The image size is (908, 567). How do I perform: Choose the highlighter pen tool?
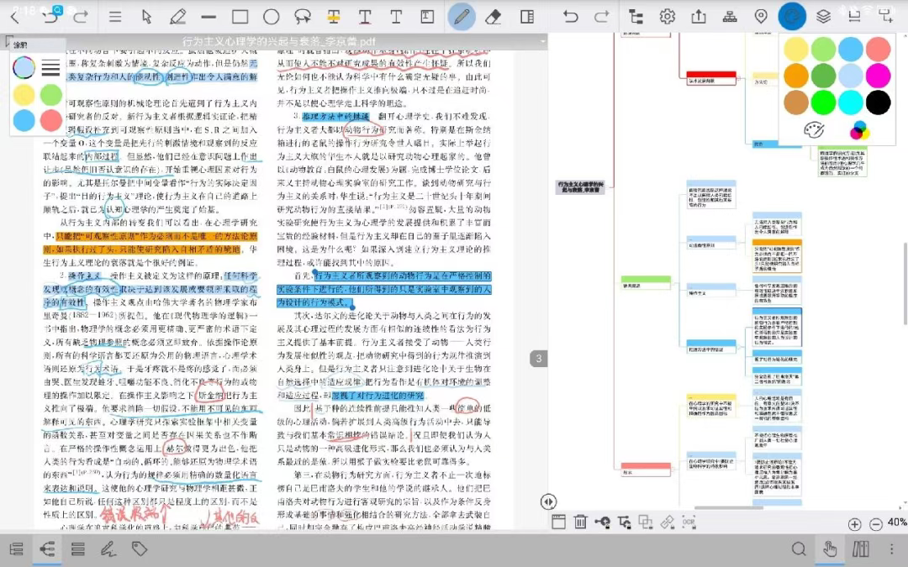coord(177,17)
